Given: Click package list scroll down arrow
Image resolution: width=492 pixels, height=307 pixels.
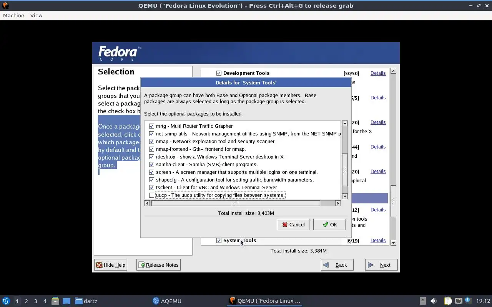Looking at the screenshot, I should point(345,196).
